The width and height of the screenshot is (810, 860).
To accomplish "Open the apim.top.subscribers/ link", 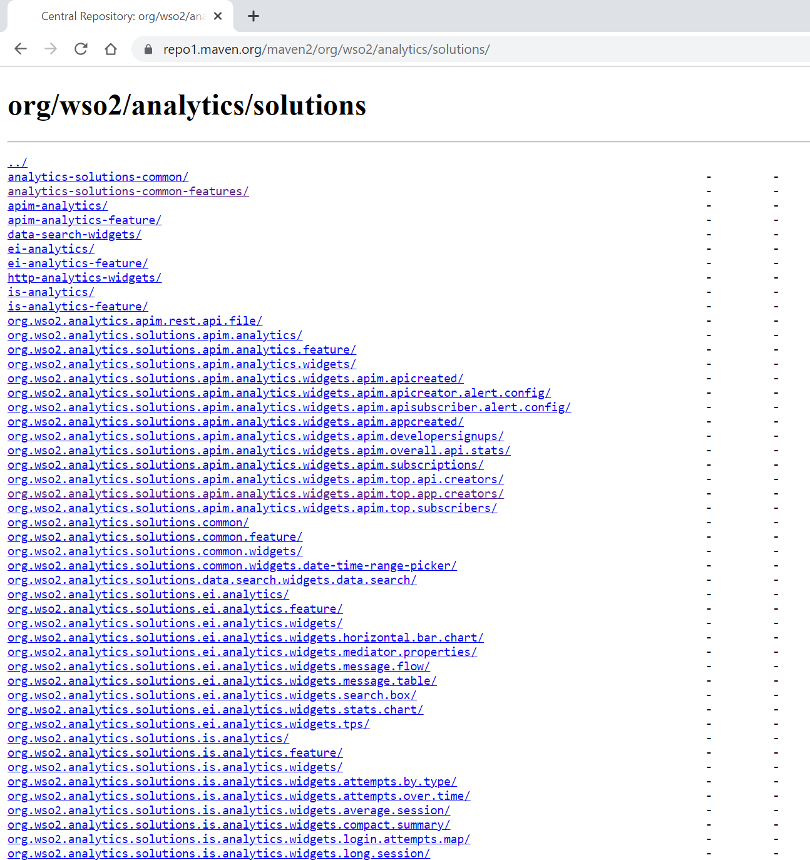I will [252, 508].
